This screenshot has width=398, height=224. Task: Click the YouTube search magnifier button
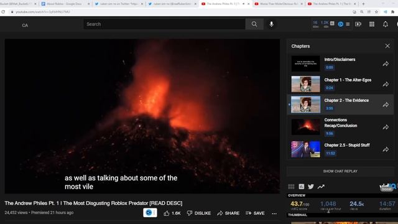pyautogui.click(x=254, y=24)
